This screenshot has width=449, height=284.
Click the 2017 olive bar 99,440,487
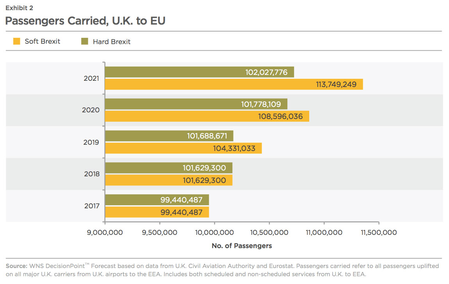click(157, 200)
